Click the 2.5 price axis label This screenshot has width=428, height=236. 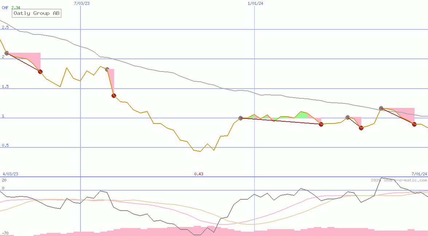point(5,27)
